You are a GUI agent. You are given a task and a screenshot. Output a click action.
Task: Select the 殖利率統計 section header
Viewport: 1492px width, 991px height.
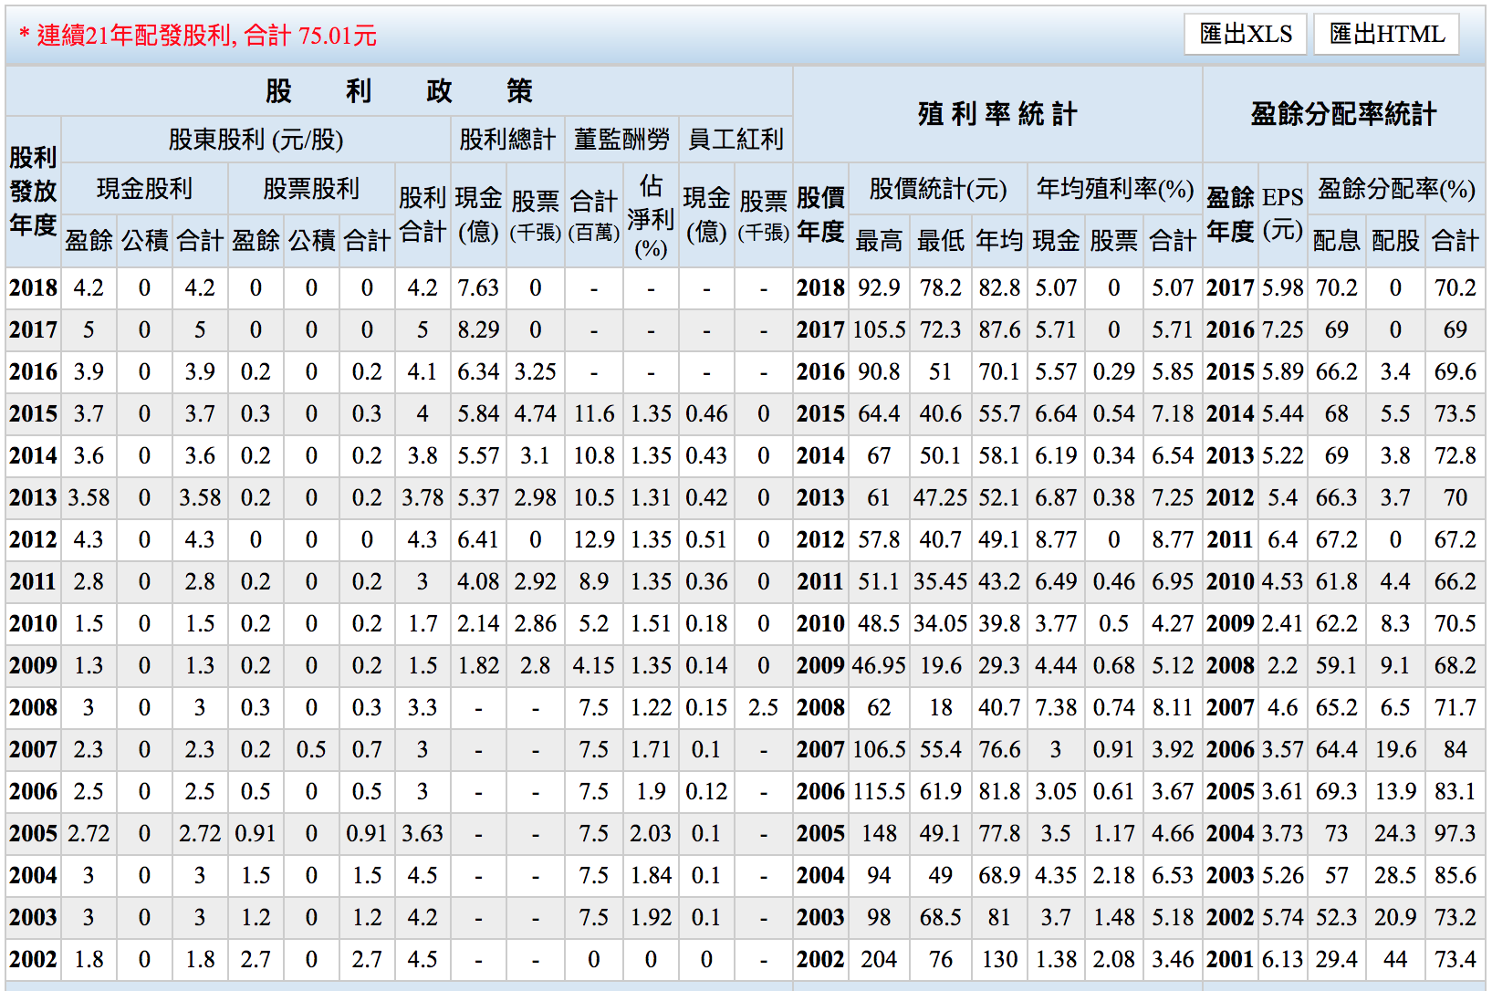[x=997, y=114]
